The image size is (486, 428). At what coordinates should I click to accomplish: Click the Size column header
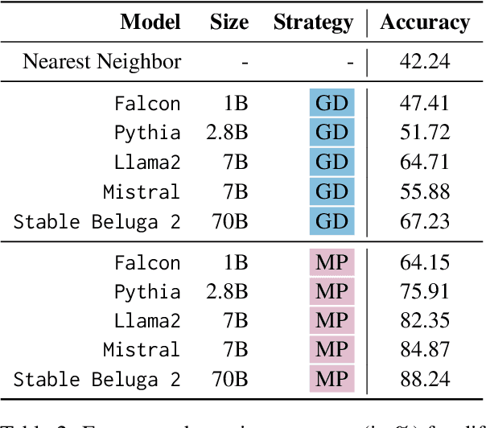pos(229,22)
